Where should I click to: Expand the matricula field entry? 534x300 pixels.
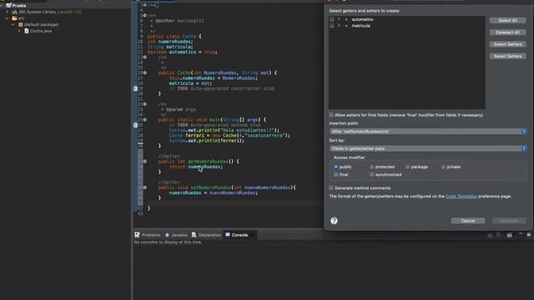point(339,26)
